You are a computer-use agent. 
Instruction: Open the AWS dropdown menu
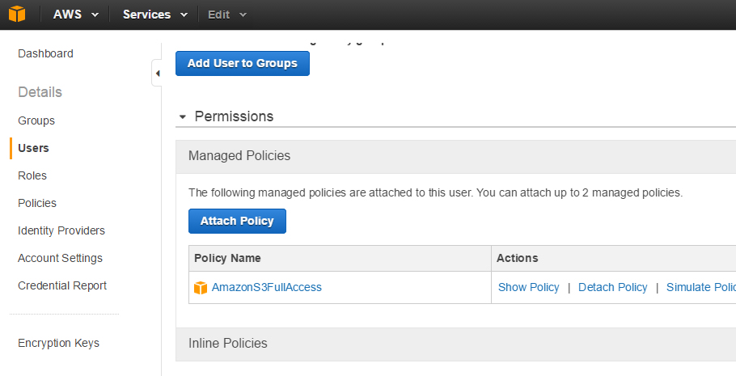(x=76, y=15)
